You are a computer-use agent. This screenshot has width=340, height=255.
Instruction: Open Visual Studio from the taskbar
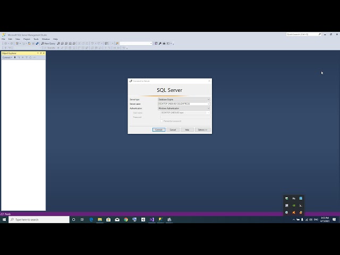point(152,219)
